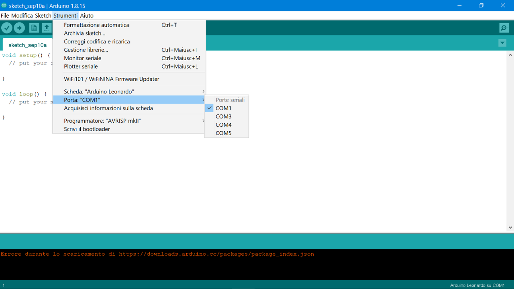Image resolution: width=514 pixels, height=289 pixels.
Task: Choose Archivia sketch...
Action: 129,33
